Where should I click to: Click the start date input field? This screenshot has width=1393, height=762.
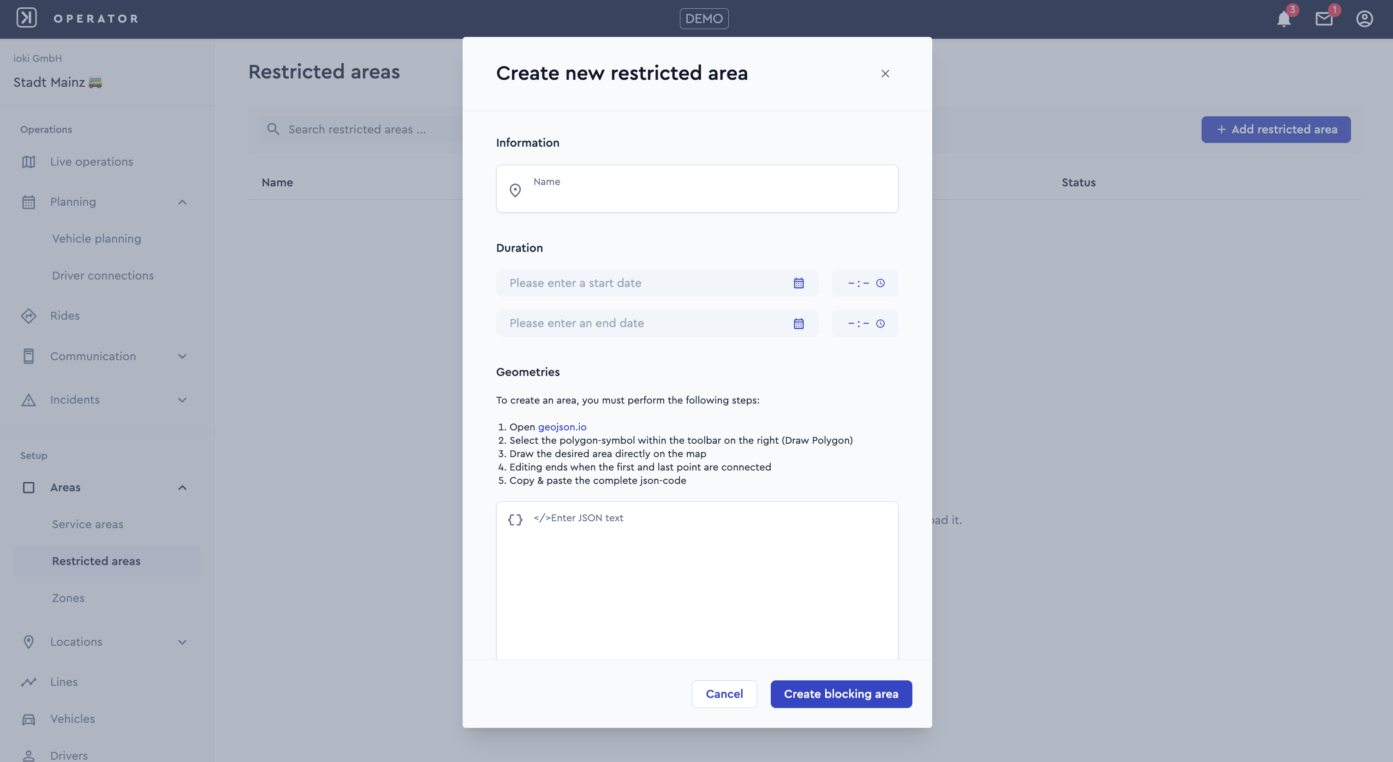657,283
